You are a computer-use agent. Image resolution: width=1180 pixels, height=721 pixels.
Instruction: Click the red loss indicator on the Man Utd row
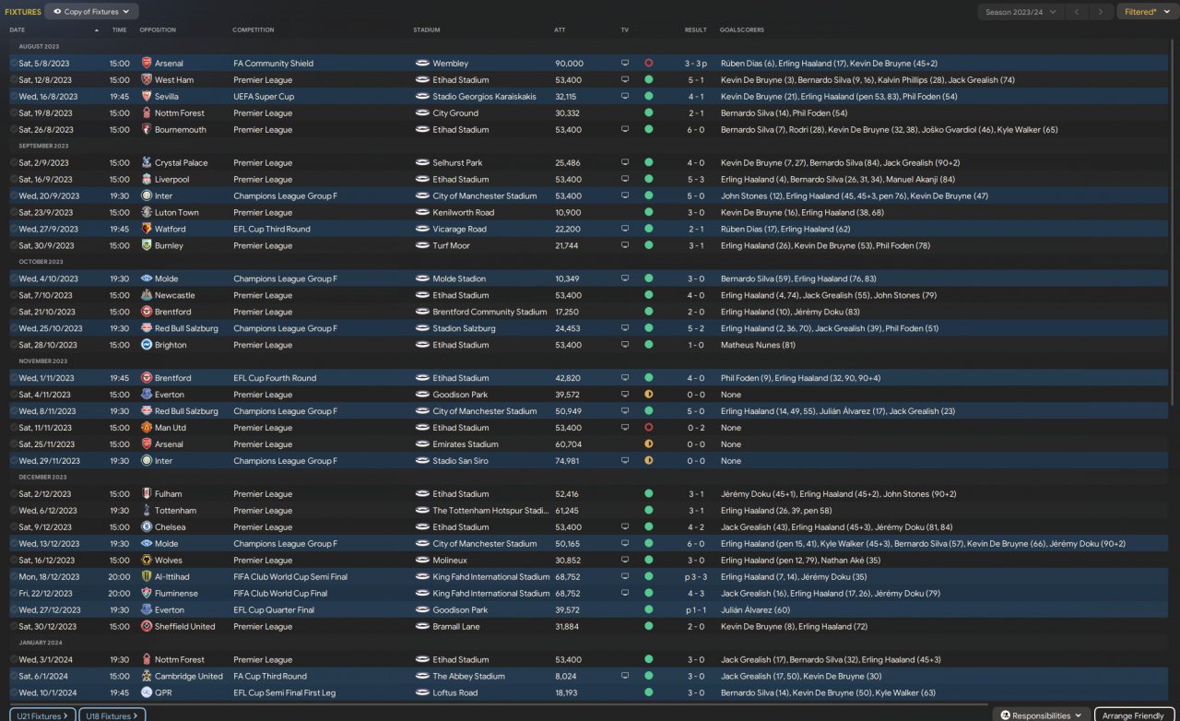[649, 428]
